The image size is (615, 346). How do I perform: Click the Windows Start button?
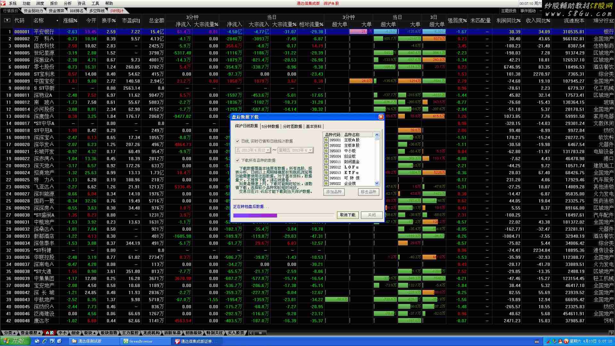point(15,341)
